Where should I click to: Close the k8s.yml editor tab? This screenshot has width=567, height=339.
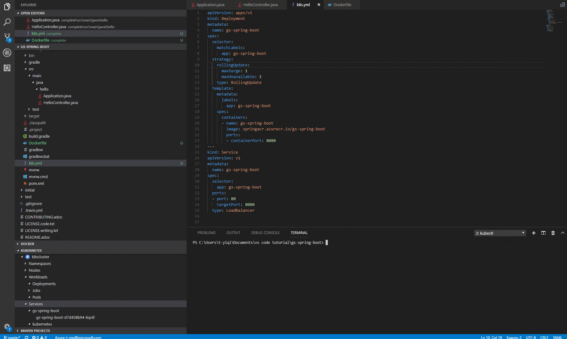(x=319, y=5)
